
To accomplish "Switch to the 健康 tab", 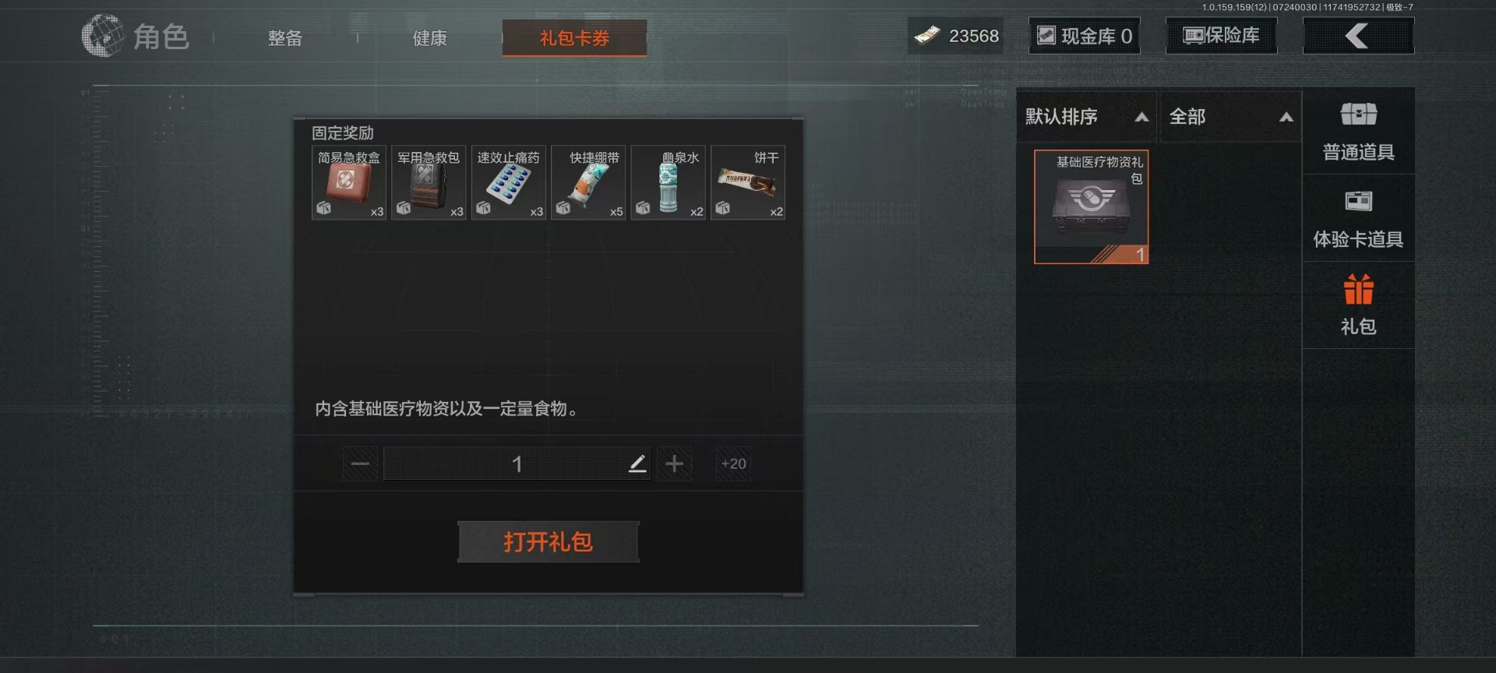I will pos(429,38).
